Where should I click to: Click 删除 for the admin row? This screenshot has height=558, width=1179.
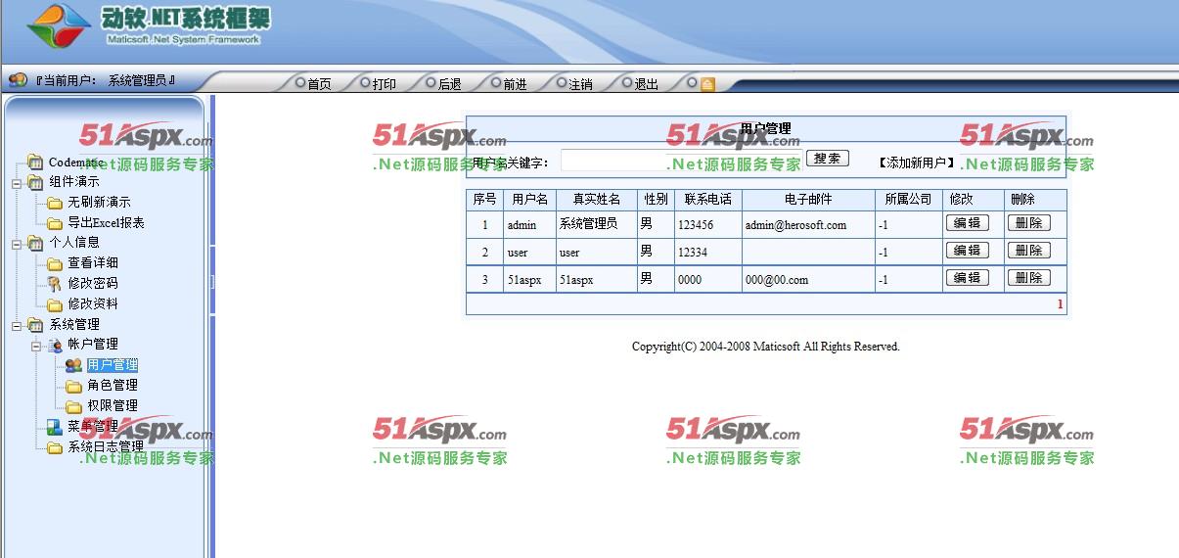(x=1029, y=223)
